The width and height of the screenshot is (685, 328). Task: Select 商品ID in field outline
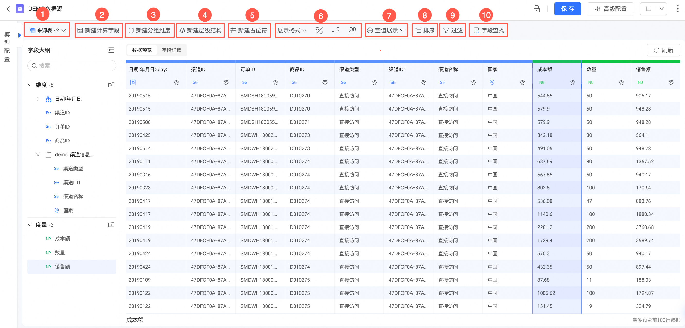click(x=62, y=141)
